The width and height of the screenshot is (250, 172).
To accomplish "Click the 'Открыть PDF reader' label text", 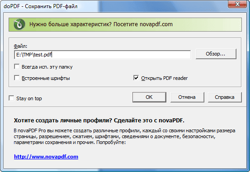I will coord(165,78).
